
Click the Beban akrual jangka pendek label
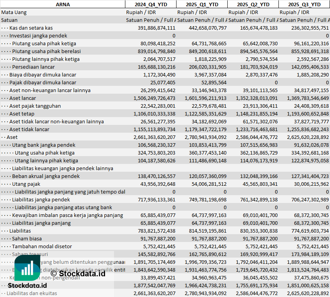(x=46, y=176)
